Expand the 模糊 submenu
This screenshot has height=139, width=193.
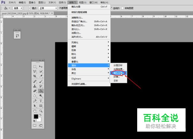tap(89, 46)
